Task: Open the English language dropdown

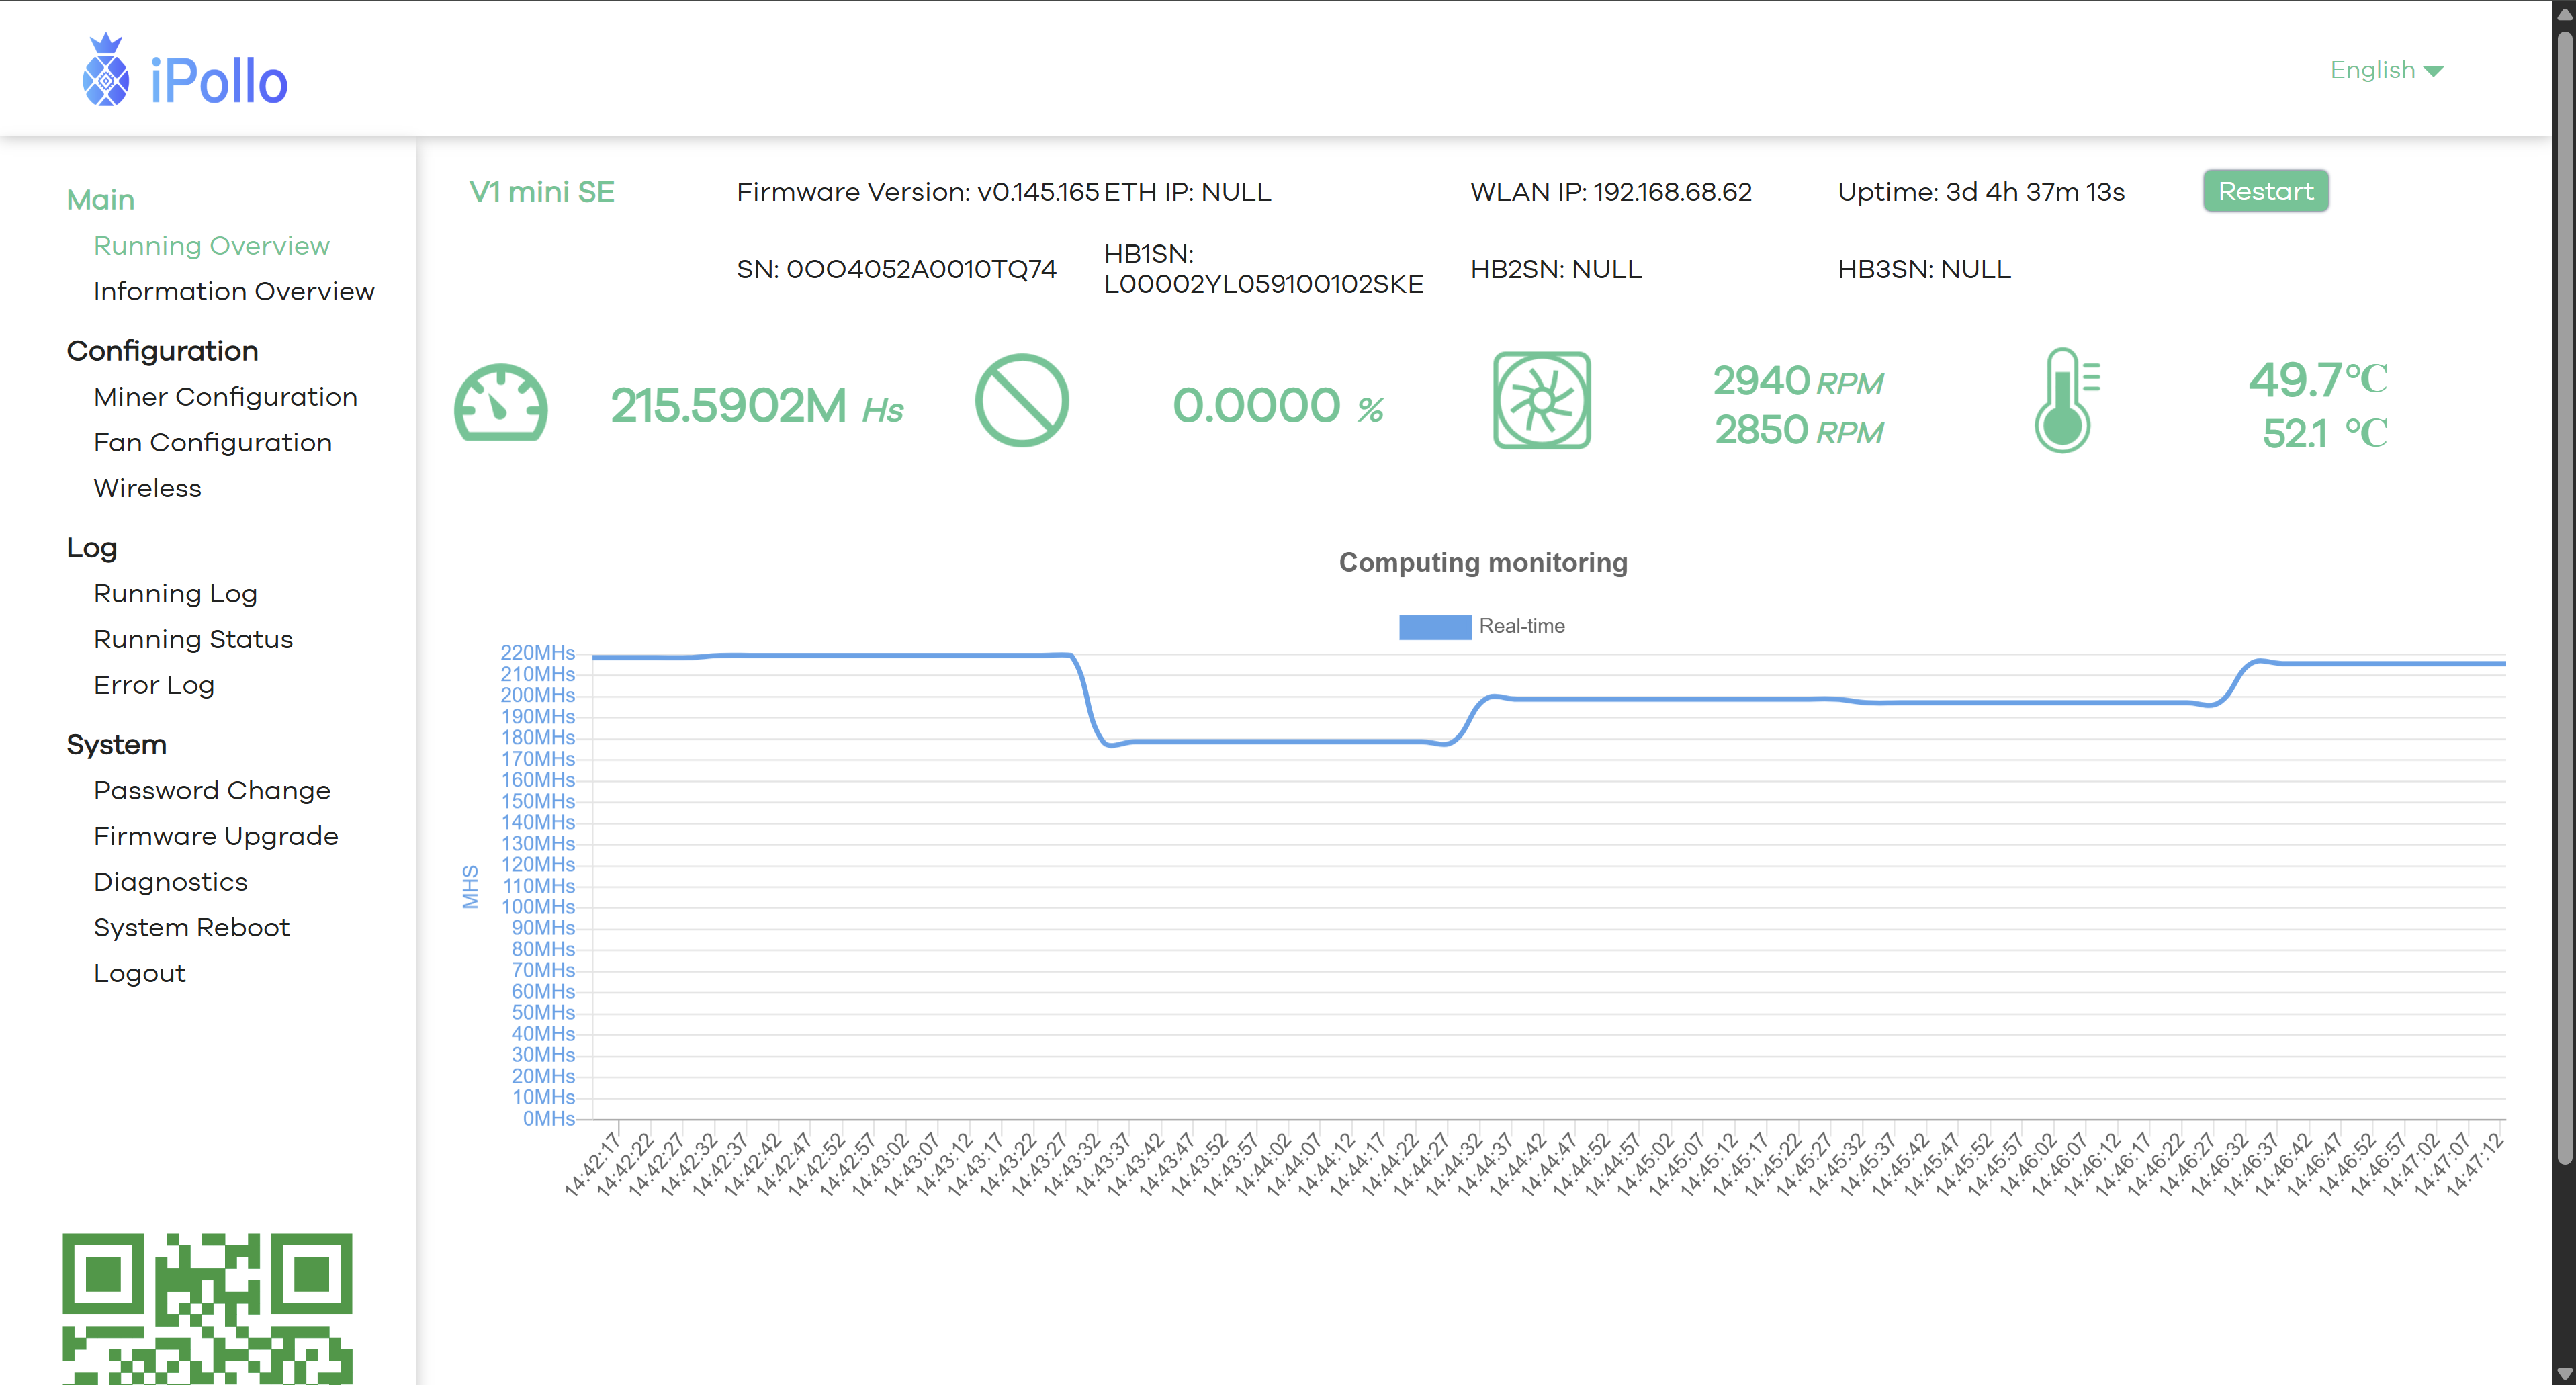Action: click(x=2372, y=70)
